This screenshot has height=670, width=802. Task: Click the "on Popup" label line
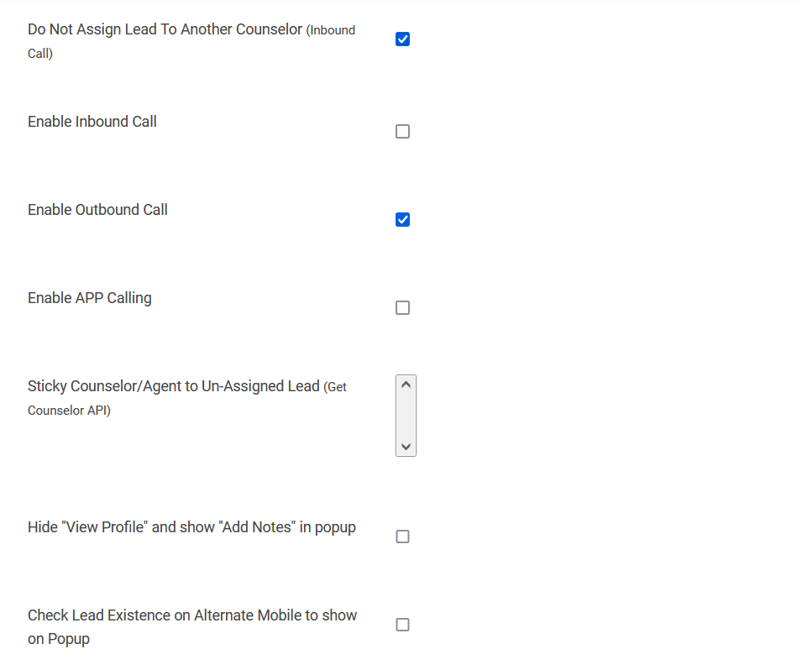[x=59, y=639]
